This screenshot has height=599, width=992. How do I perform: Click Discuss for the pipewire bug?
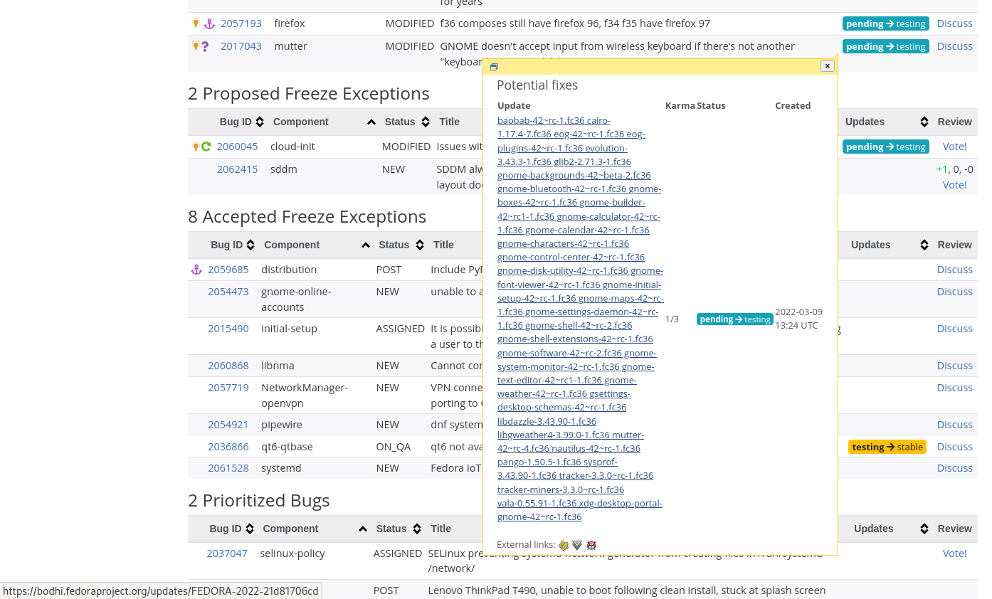(955, 425)
